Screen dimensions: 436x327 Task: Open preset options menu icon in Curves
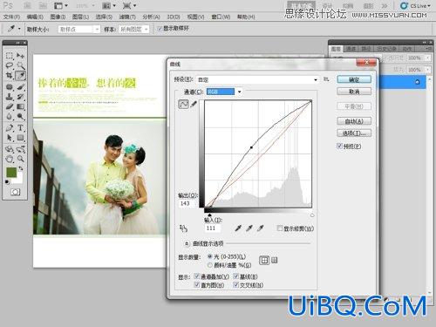pyautogui.click(x=326, y=79)
